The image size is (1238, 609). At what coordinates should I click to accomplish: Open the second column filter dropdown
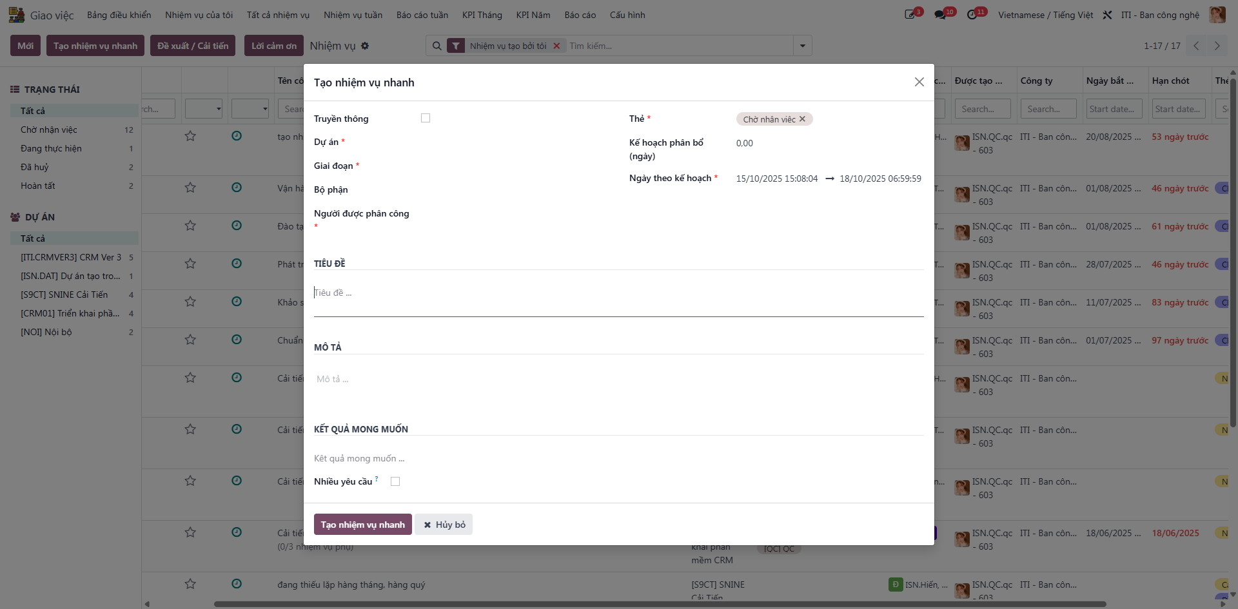[250, 109]
